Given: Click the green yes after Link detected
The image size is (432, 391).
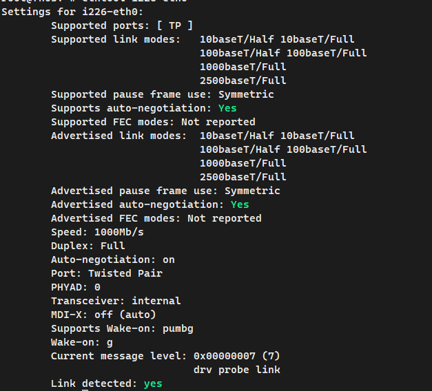Looking at the screenshot, I should [x=153, y=383].
